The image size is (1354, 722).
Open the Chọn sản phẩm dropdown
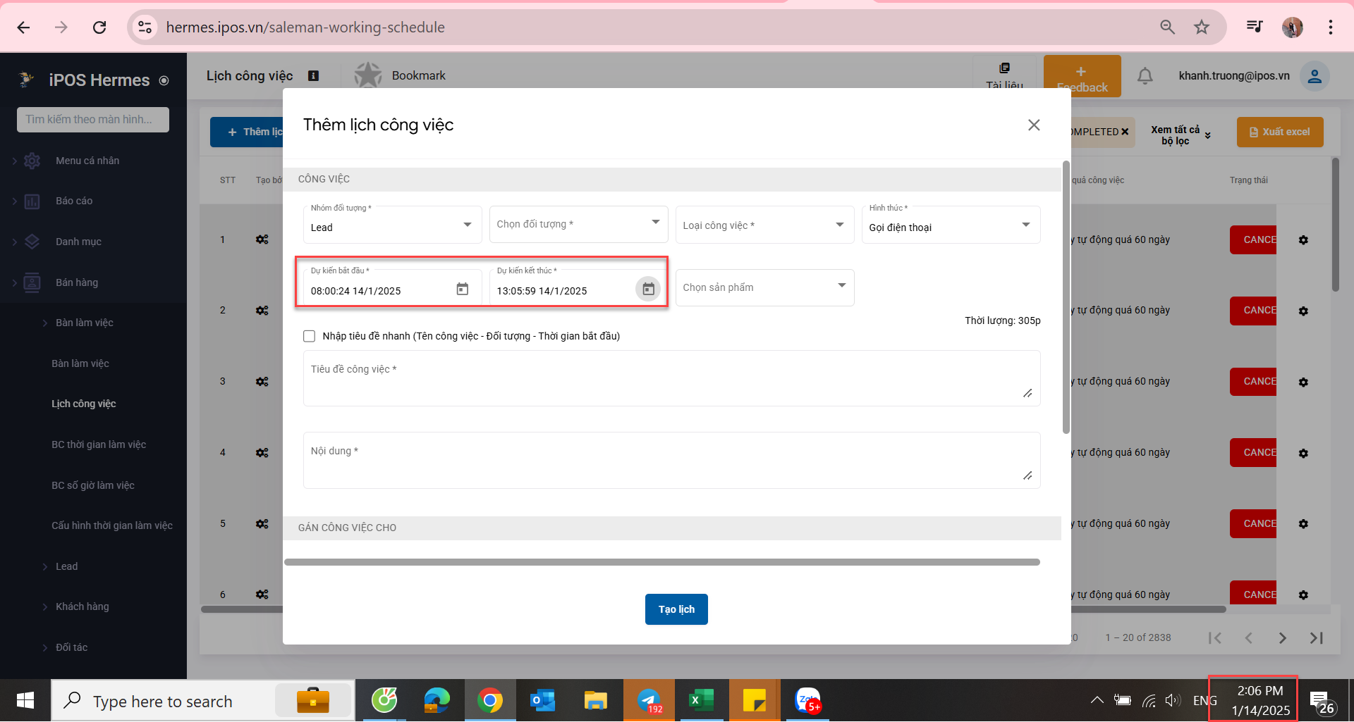tap(764, 287)
